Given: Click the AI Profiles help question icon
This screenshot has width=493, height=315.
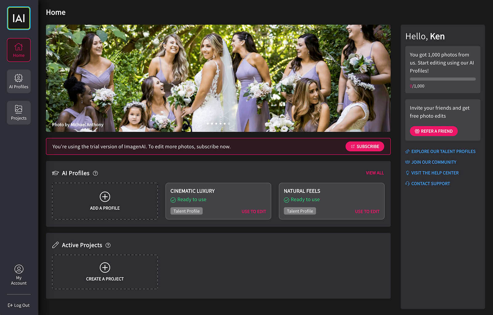Looking at the screenshot, I should pyautogui.click(x=96, y=173).
